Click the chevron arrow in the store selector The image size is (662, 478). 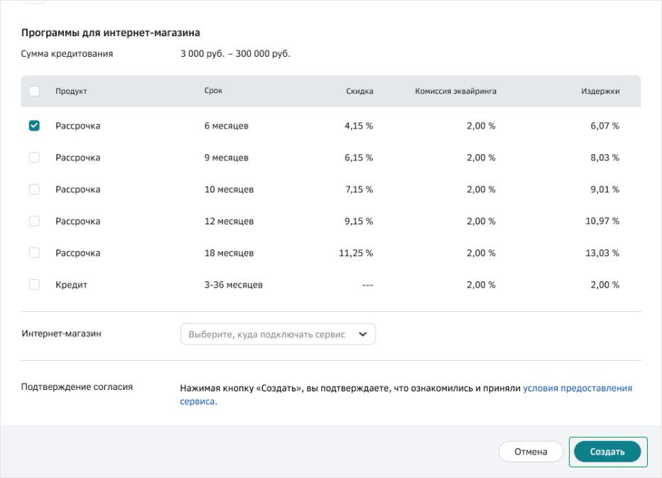click(363, 334)
